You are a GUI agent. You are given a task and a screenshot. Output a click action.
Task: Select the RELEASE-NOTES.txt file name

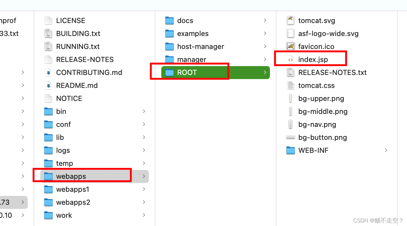[x=333, y=72]
